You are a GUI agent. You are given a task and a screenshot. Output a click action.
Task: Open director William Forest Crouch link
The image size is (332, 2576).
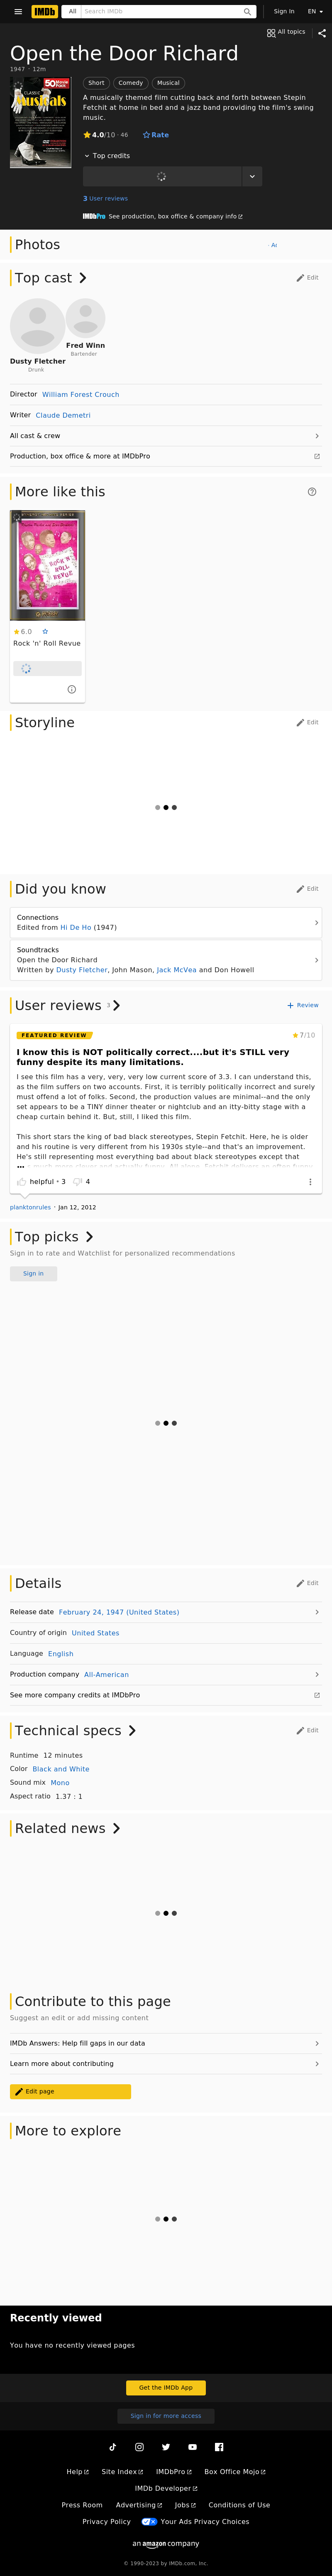click(x=81, y=395)
